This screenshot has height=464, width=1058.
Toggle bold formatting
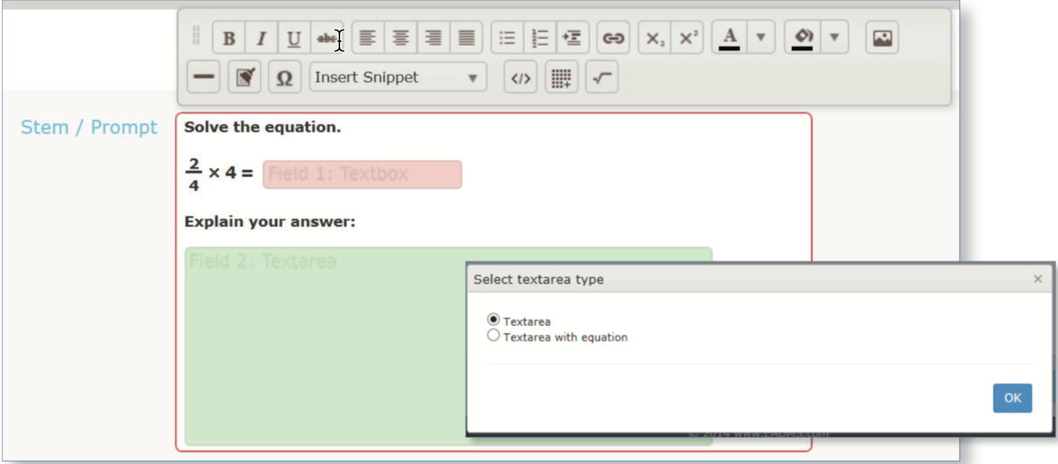tap(229, 38)
